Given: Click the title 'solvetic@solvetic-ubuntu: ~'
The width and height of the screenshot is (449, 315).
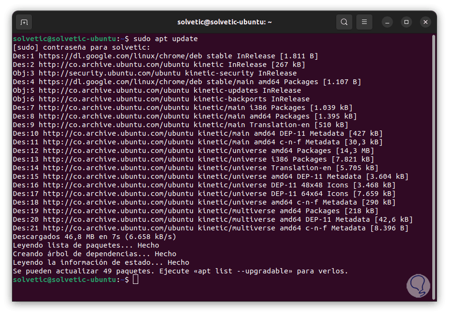Looking at the screenshot, I should pos(225,22).
